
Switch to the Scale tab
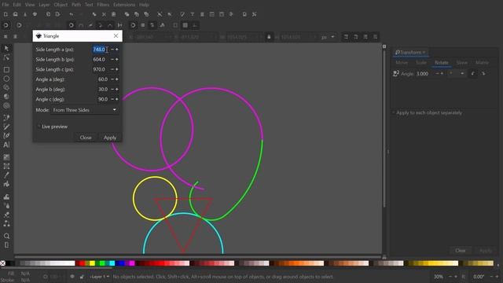click(421, 63)
